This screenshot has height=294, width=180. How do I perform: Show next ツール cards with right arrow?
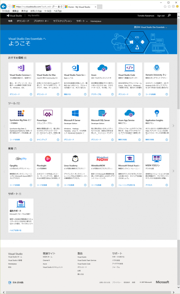(173, 126)
